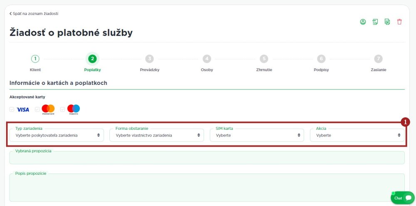The width and height of the screenshot is (416, 206).
Task: Open the SIM karta dropdown
Action: (x=257, y=135)
